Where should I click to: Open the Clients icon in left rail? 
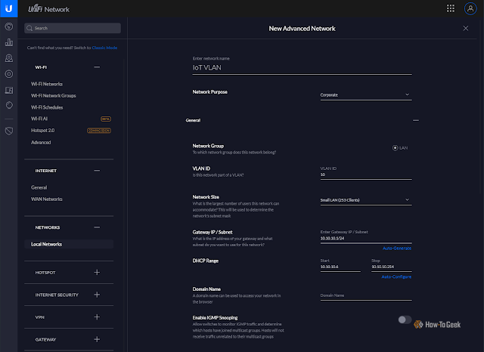tap(9, 90)
